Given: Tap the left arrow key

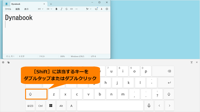Looking at the screenshot, I should click(159, 106).
